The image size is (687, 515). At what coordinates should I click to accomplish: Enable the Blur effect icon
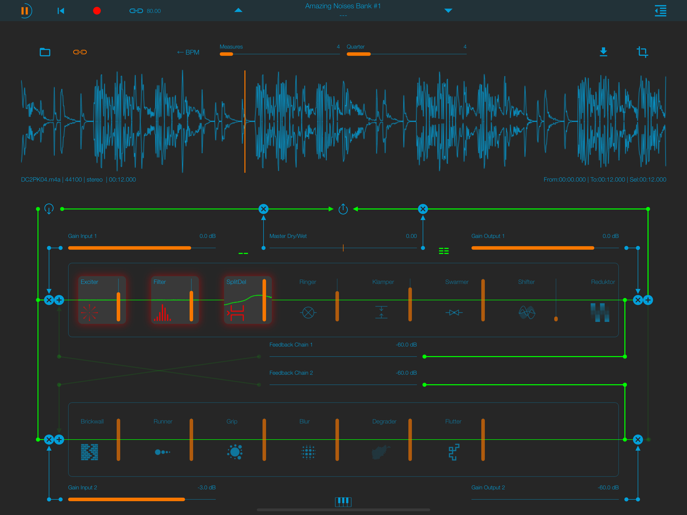tap(308, 452)
